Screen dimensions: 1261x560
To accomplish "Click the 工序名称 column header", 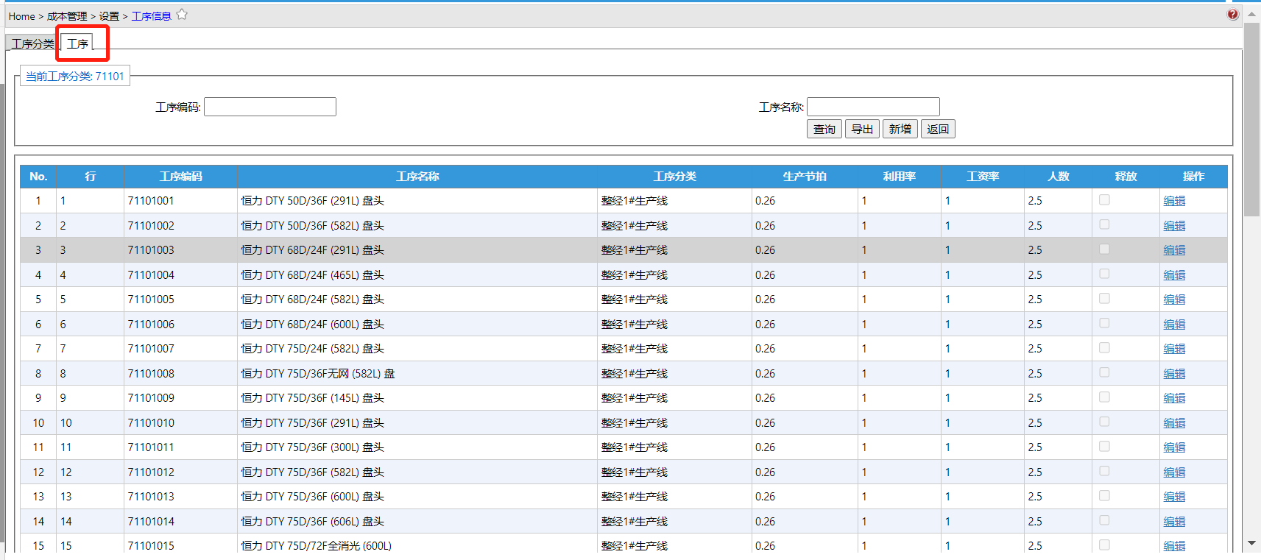I will tap(417, 177).
